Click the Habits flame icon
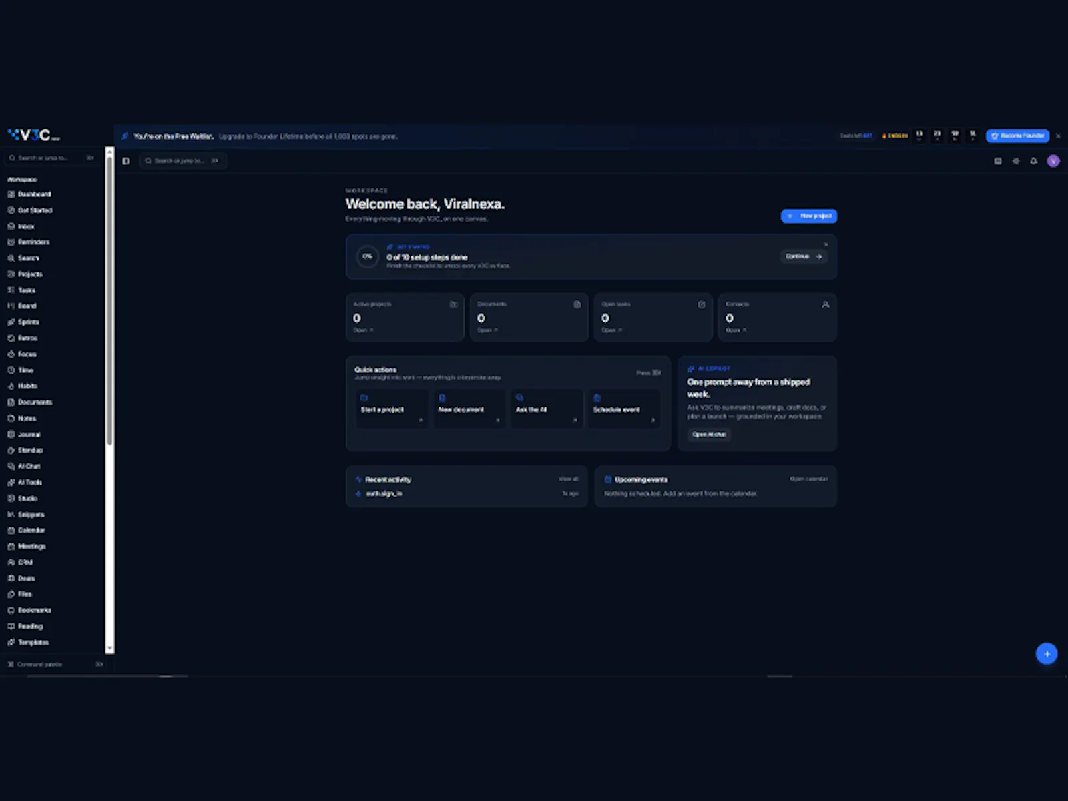This screenshot has width=1068, height=801. 11,386
